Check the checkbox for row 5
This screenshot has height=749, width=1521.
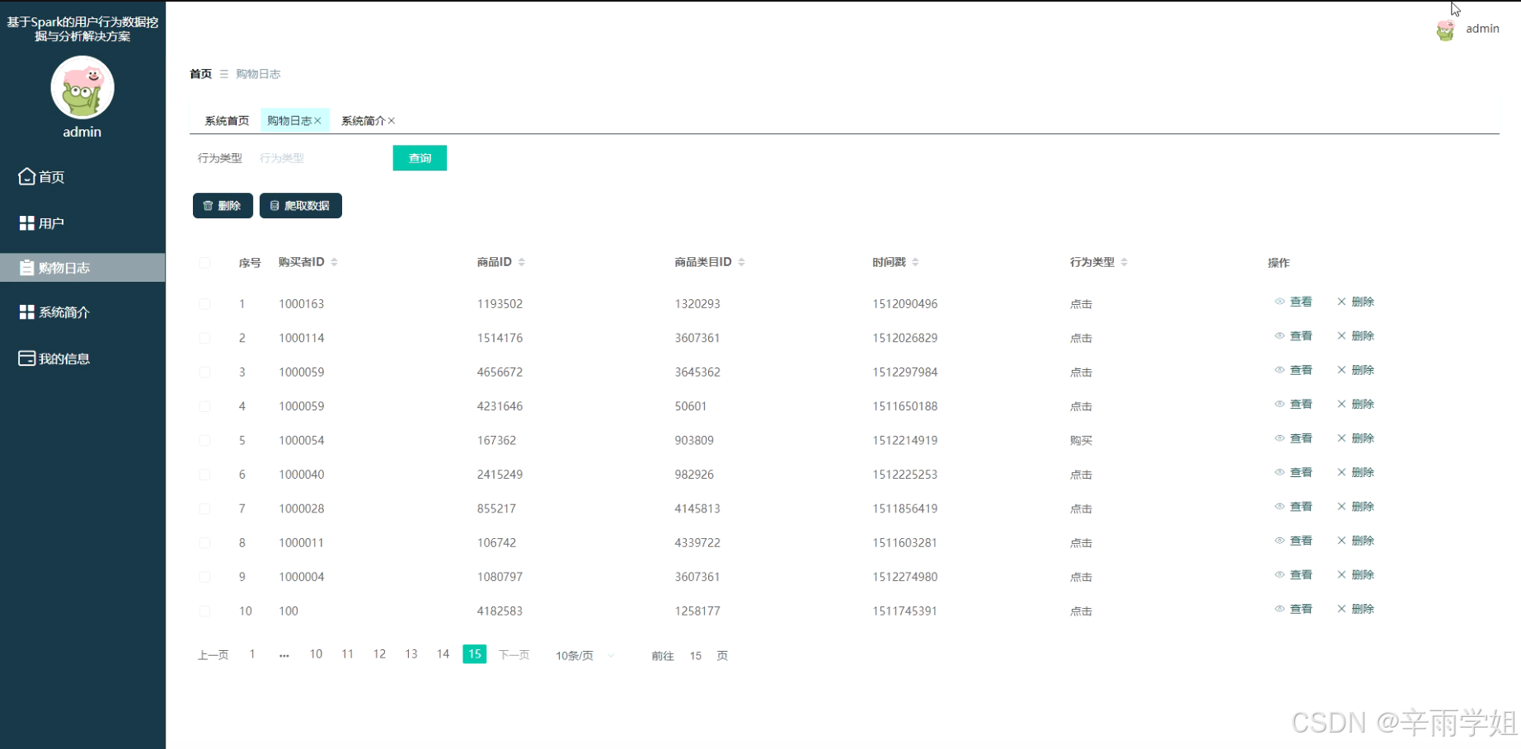[204, 440]
